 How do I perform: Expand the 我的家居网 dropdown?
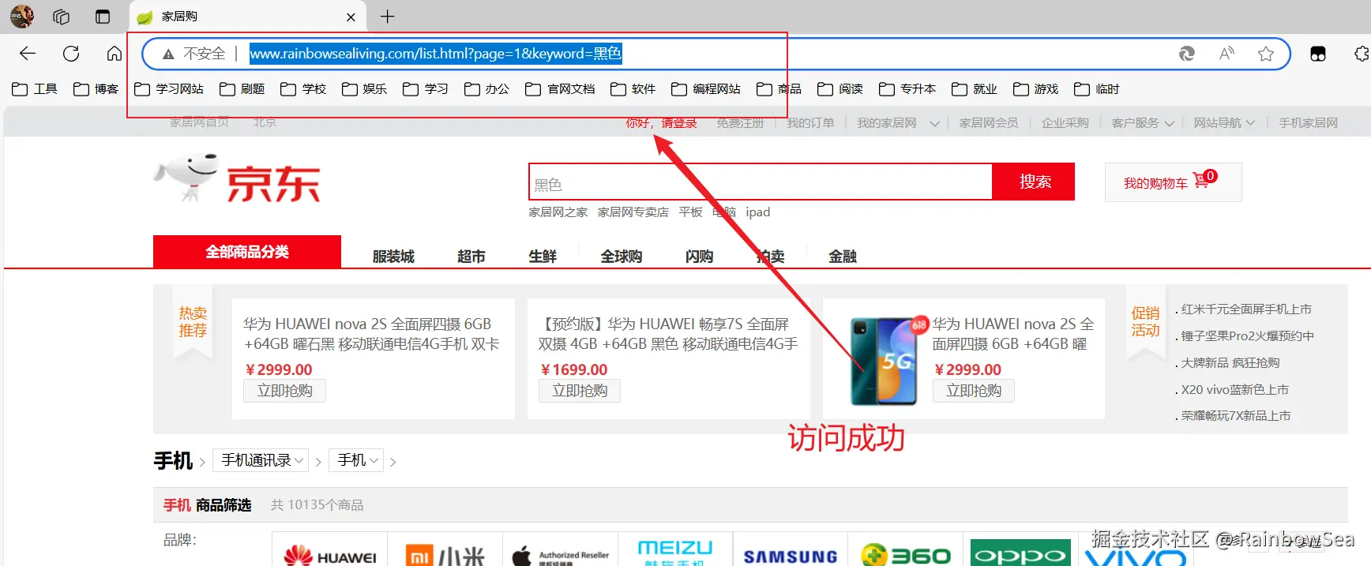click(x=898, y=123)
